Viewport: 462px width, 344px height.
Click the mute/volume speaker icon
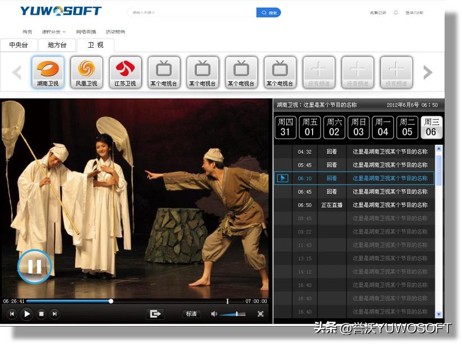[x=214, y=314]
